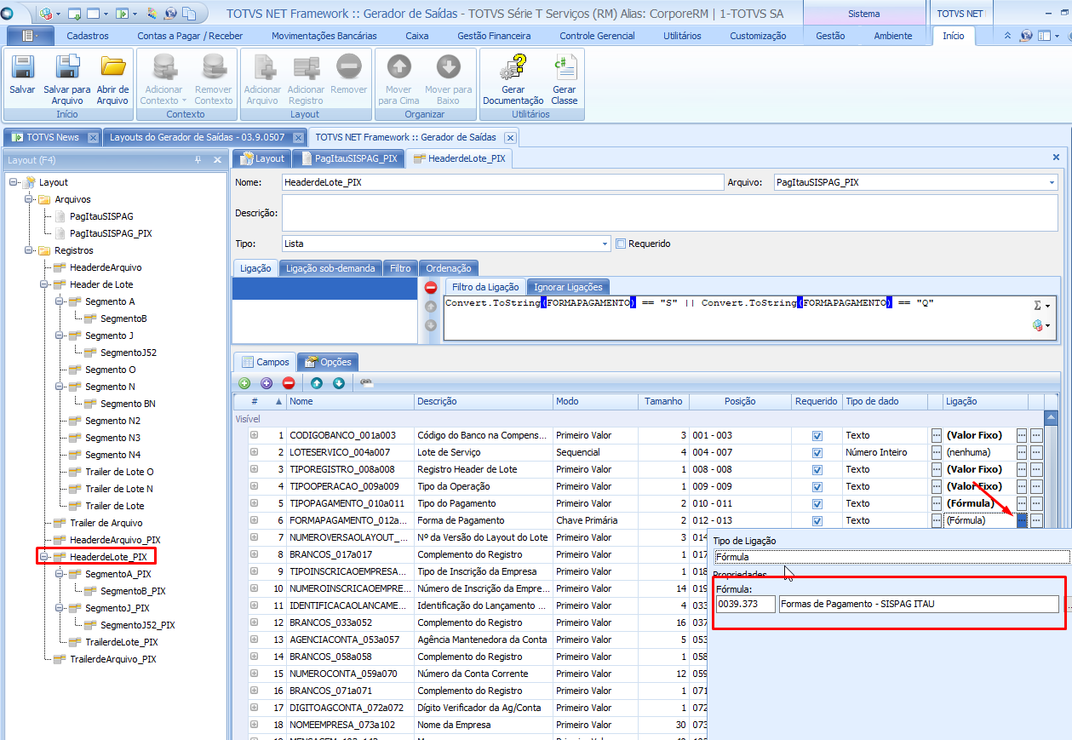Viewport: 1072px width, 740px height.
Task: Toggle Requerido checkbox for CODIGOBANCO_001a003 row
Action: click(817, 435)
